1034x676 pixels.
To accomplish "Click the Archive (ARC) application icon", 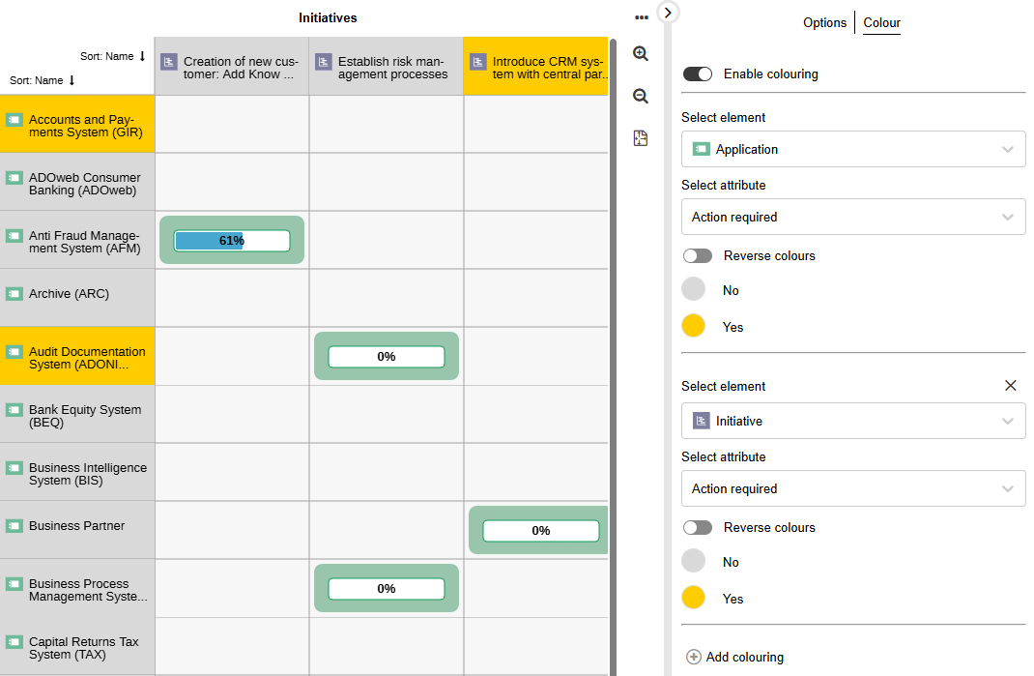I will (14, 294).
